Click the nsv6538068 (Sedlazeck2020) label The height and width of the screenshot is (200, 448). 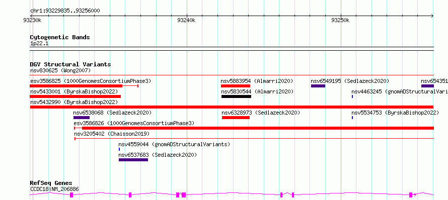[112, 113]
